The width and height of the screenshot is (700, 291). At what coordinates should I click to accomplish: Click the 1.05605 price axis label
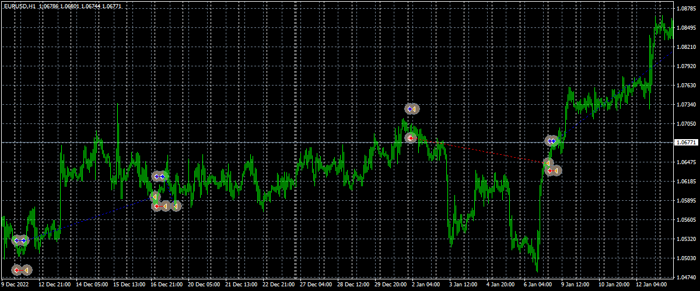click(687, 220)
